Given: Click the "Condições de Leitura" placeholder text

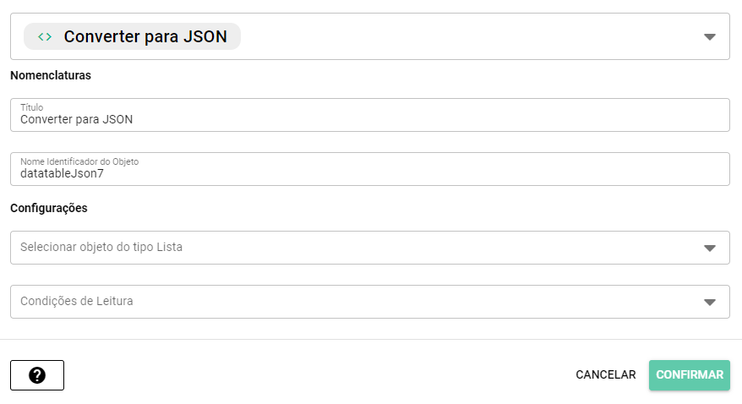Looking at the screenshot, I should click(76, 301).
